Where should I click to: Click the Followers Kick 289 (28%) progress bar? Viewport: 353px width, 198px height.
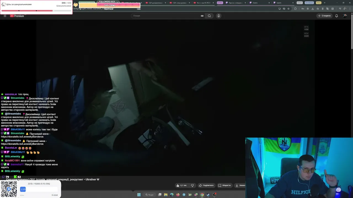click(x=109, y=5)
